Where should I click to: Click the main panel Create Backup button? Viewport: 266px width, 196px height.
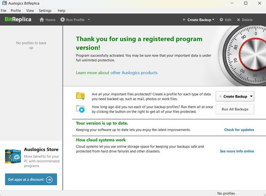tap(235, 96)
